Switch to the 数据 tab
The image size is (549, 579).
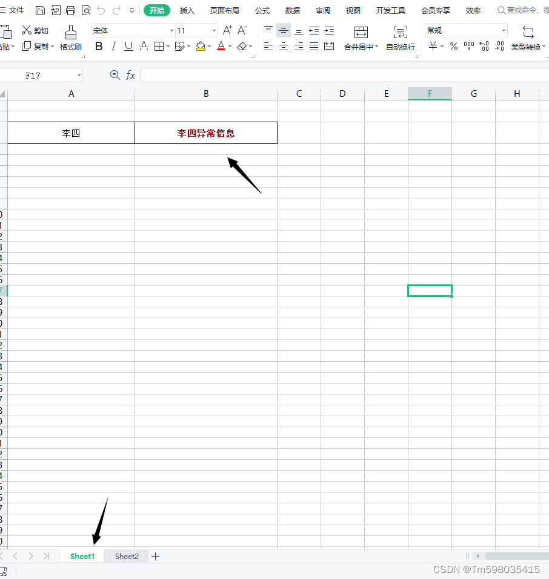292,10
